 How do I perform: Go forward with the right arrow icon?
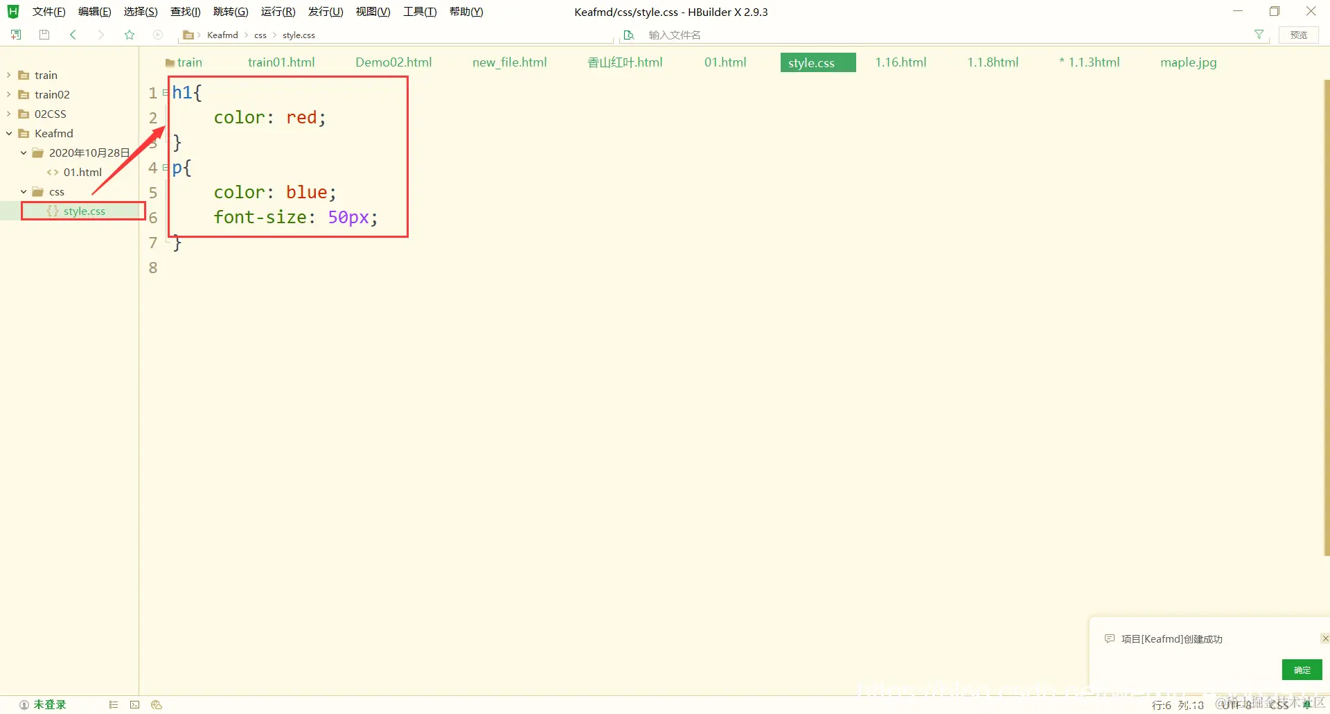[101, 35]
